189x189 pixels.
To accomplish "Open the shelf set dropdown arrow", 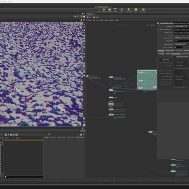I will tap(94, 7).
